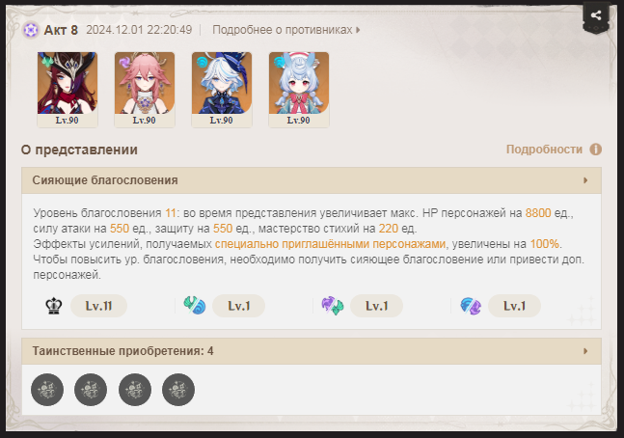Select the red-haired masked character portrait
This screenshot has width=624, height=438.
point(68,90)
